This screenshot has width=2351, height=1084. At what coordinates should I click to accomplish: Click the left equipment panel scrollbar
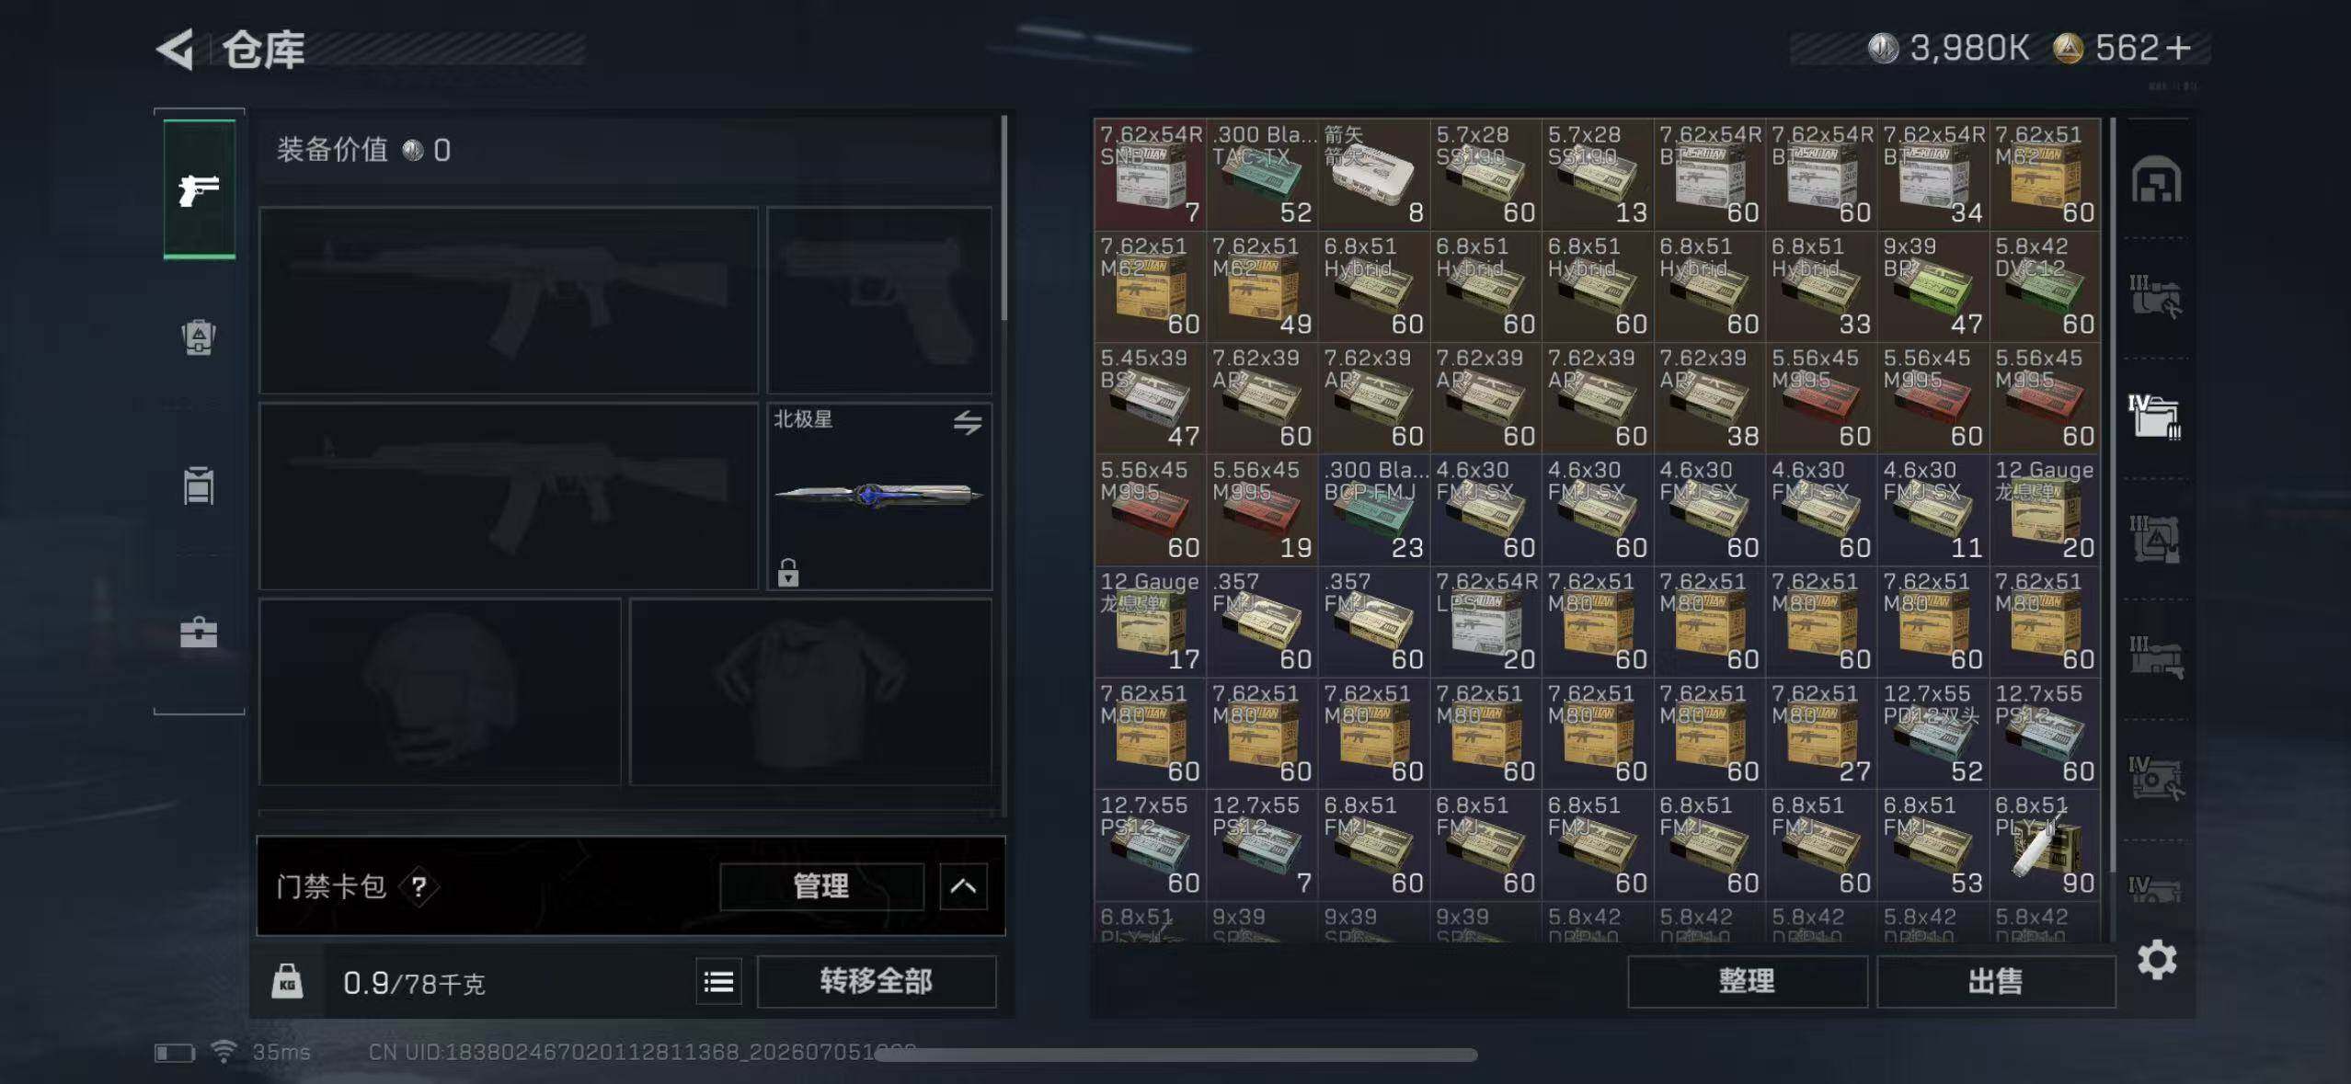pos(1003,218)
